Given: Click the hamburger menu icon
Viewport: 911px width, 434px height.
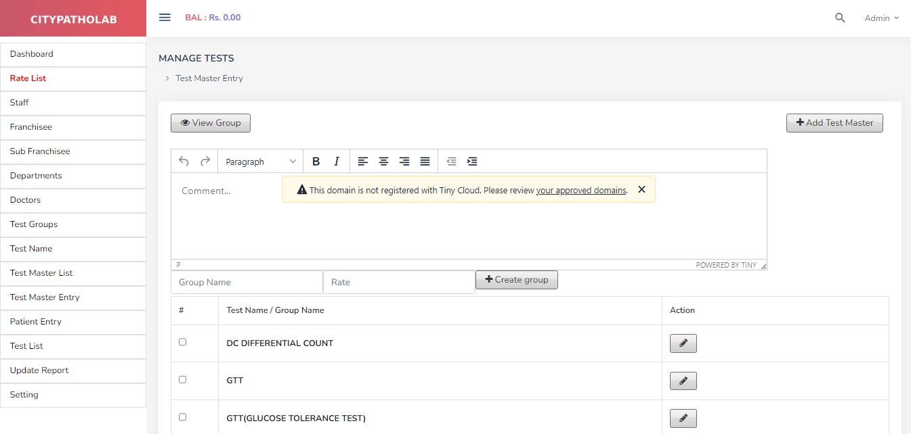Looking at the screenshot, I should pyautogui.click(x=165, y=18).
